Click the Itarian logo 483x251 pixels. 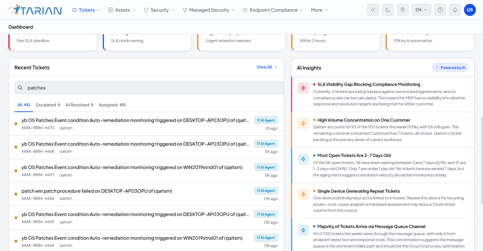[x=34, y=10]
